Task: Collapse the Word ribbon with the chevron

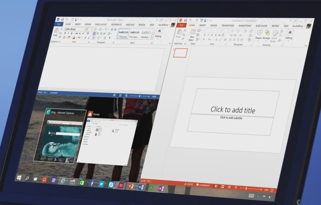Action: click(170, 43)
